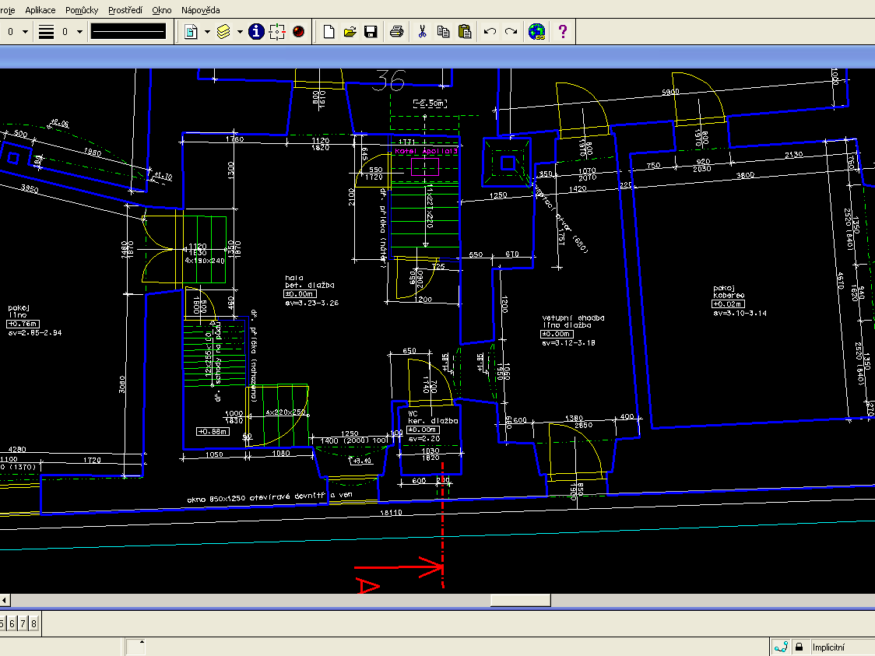Open the Prostředí menu
Viewport: 875px width, 656px height.
pyautogui.click(x=125, y=10)
